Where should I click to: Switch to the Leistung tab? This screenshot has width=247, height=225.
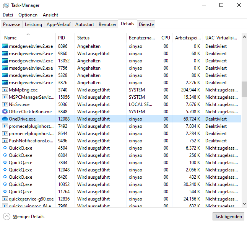pyautogui.click(x=33, y=24)
